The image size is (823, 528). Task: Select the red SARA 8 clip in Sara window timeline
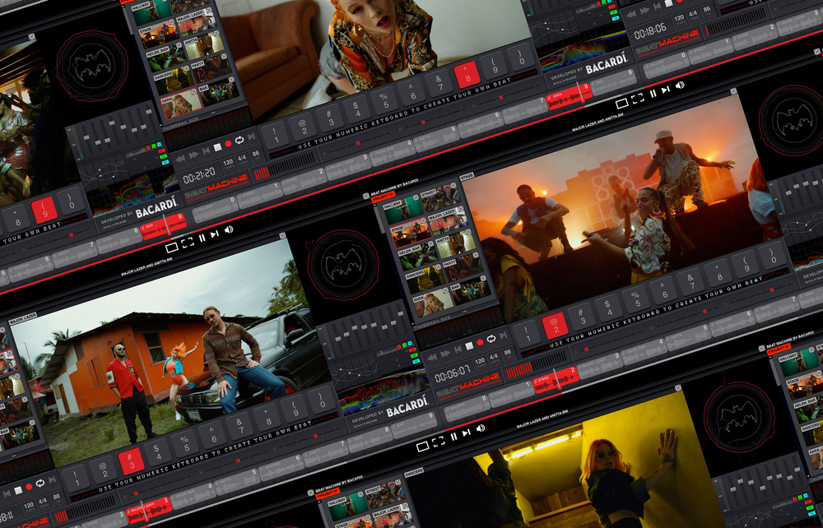tap(569, 96)
